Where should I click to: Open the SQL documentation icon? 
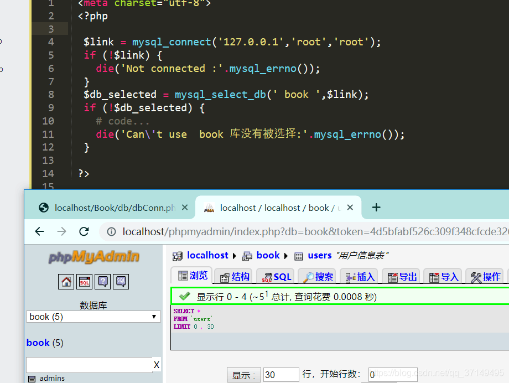pos(121,281)
